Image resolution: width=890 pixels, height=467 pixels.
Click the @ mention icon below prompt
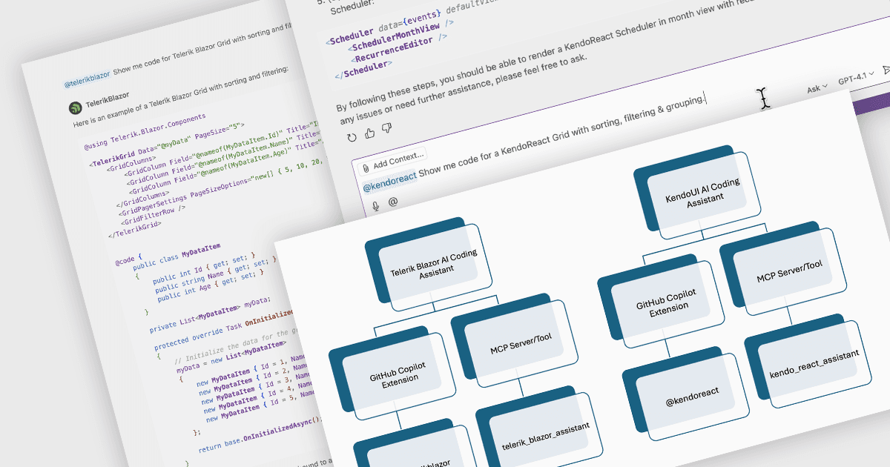tap(393, 202)
